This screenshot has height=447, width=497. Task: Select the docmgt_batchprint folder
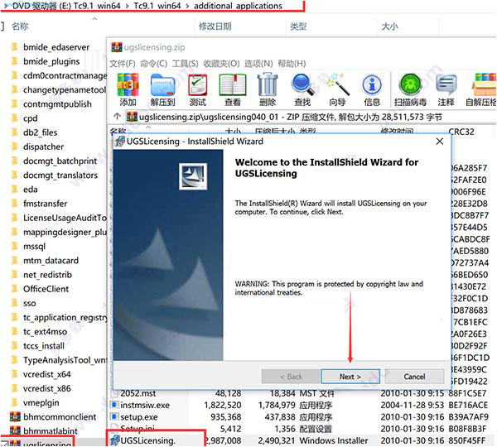click(60, 161)
